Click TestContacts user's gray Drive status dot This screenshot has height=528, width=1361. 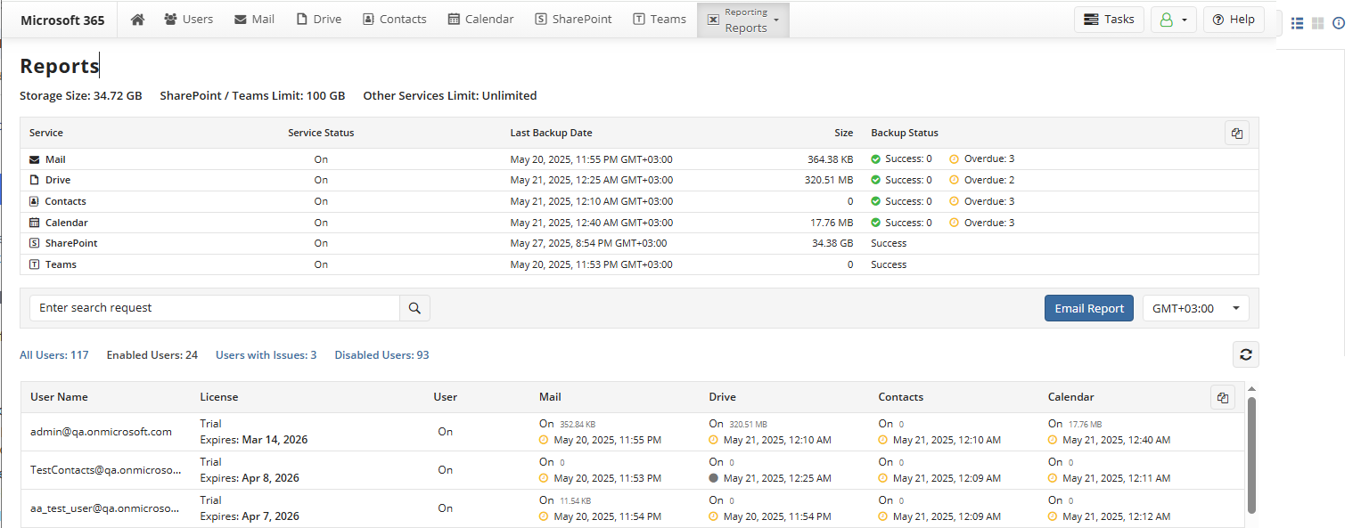pos(714,478)
